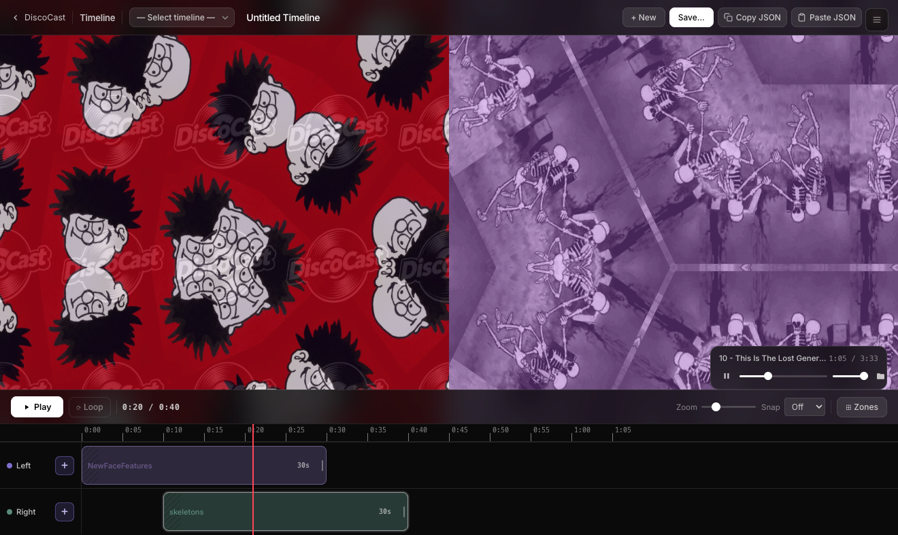The height and width of the screenshot is (535, 898).
Task: Create a new timeline with + New
Action: (644, 18)
